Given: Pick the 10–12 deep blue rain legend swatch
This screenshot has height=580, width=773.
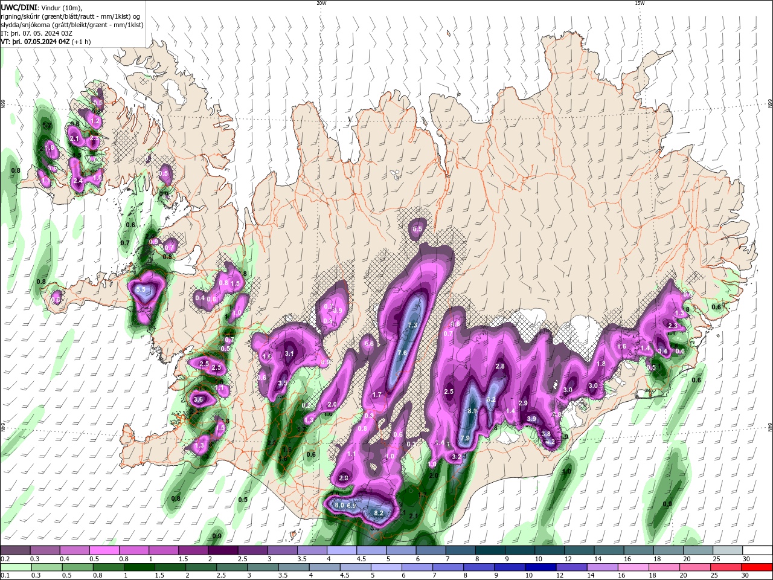Looking at the screenshot, I should pos(542,567).
